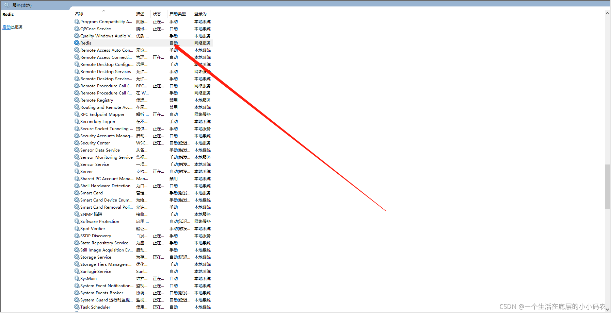Click the gear icon of Program Compatibility Assistant
The image size is (611, 313).
(77, 21)
